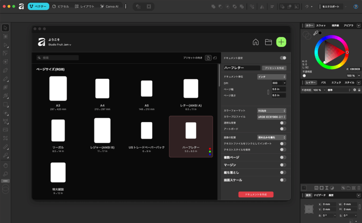Screen dimensions: 362x223
Task: Expand the カラーフォーマット RGB/8 dropdown
Action: [271, 111]
